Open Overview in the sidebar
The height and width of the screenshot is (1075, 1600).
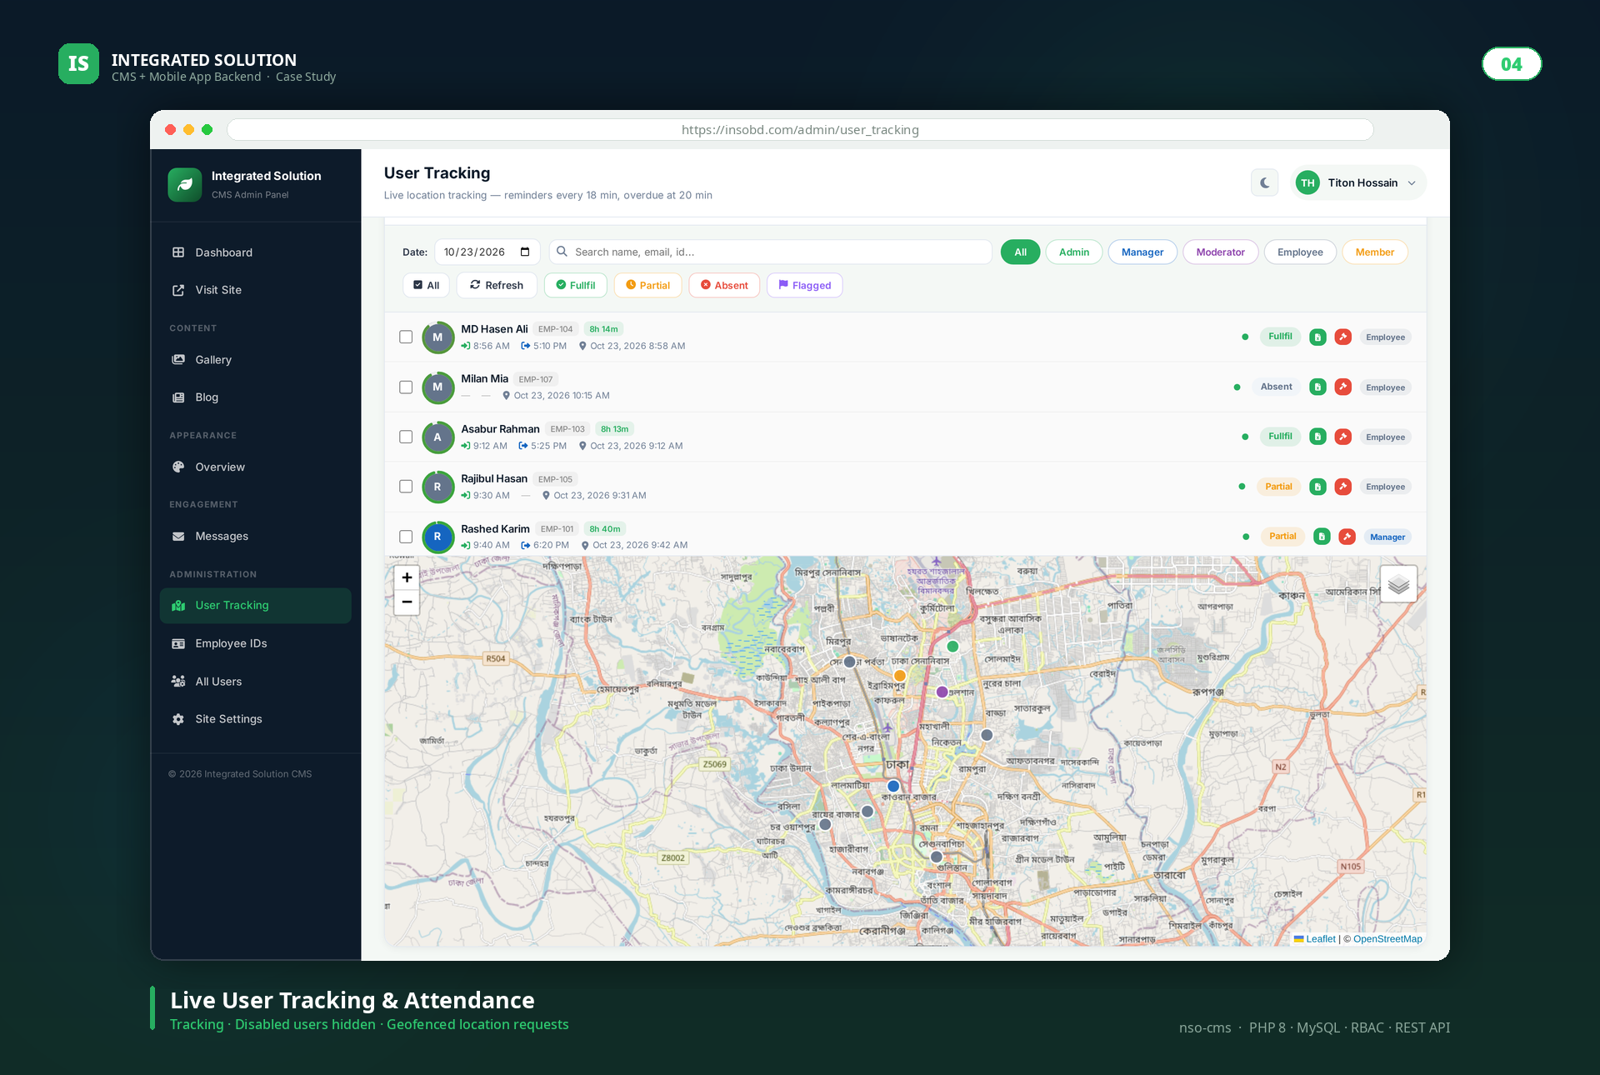(x=255, y=467)
